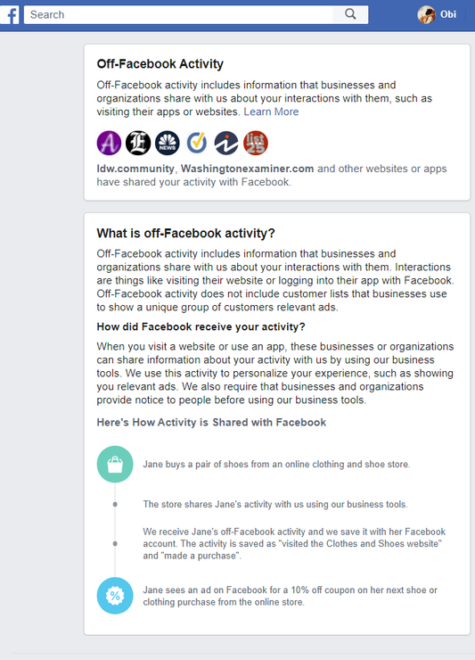Image resolution: width=475 pixels, height=660 pixels.
Task: Click the red List25 icon
Action: 256,143
